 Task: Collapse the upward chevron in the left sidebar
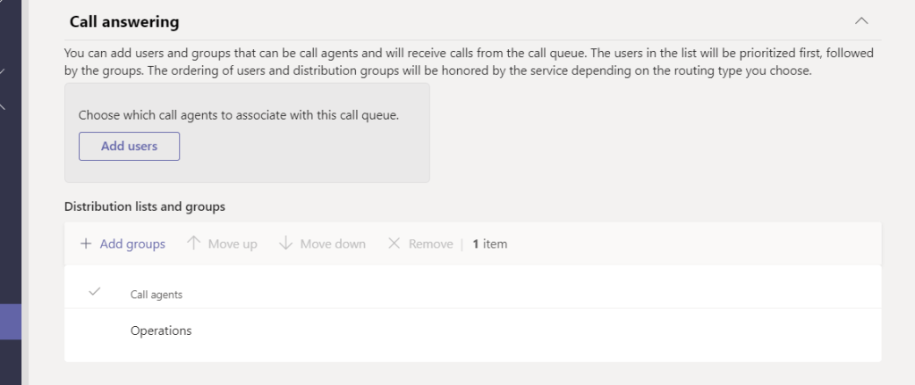(x=4, y=107)
